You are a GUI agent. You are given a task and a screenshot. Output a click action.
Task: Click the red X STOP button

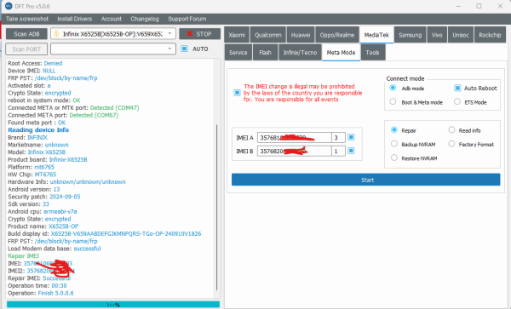tap(199, 34)
